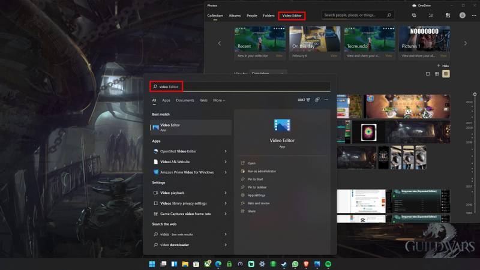The image size is (480, 270).
Task: Open the Photos three-dot menu
Action: point(474,16)
